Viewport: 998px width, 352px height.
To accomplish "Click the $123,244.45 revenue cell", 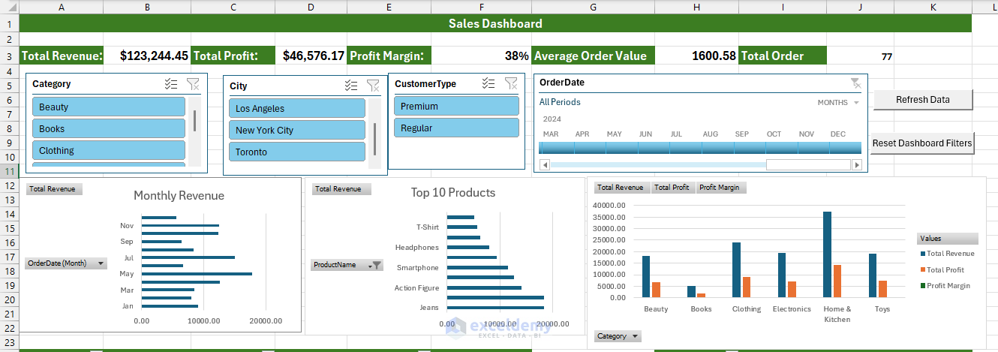I will [x=147, y=56].
